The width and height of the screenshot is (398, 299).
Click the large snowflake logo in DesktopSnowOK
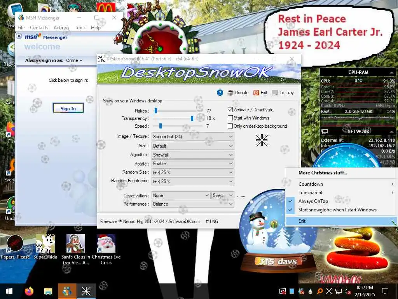262,140
